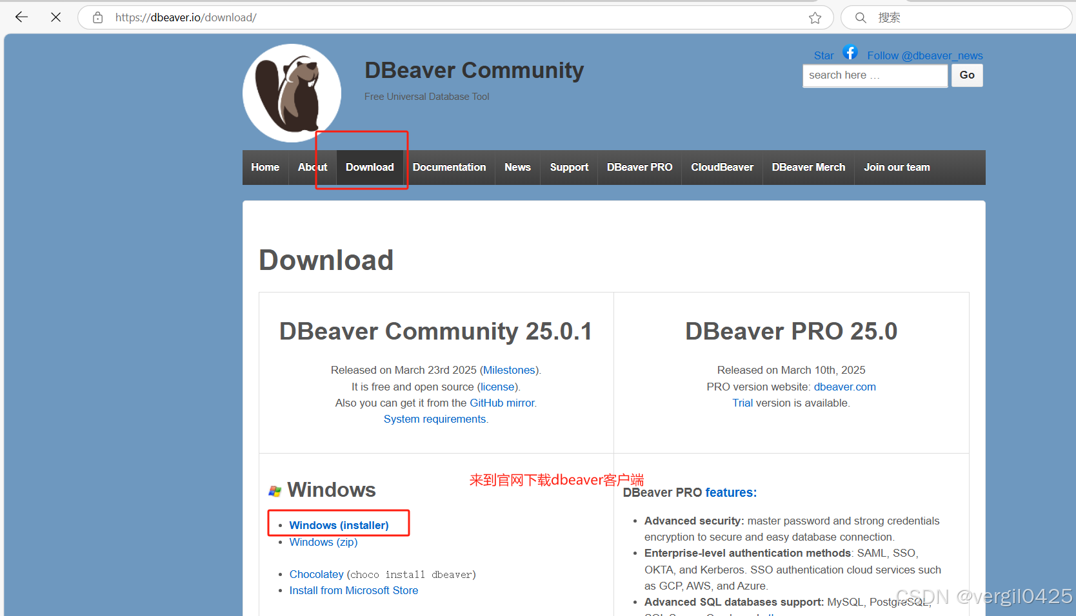Open the About menu item

[x=312, y=168]
